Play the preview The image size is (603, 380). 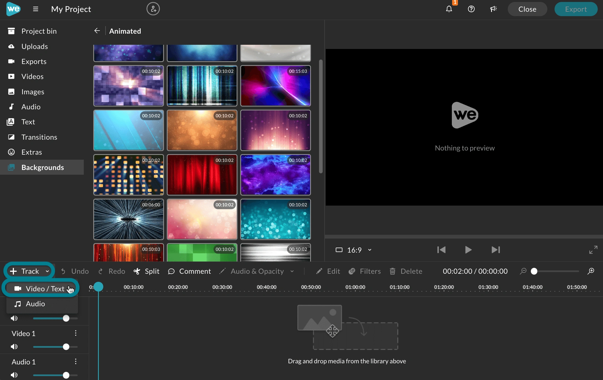[x=468, y=250]
